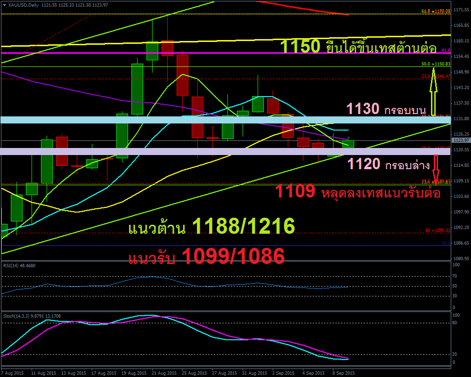Click the triangle icon beside XAUUSD,Daily title
Image resolution: width=471 pixels, height=377 pixels.
click(x=4, y=5)
